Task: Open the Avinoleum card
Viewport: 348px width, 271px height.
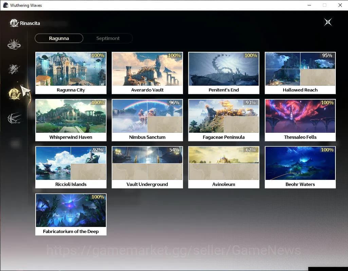Action: click(x=224, y=167)
